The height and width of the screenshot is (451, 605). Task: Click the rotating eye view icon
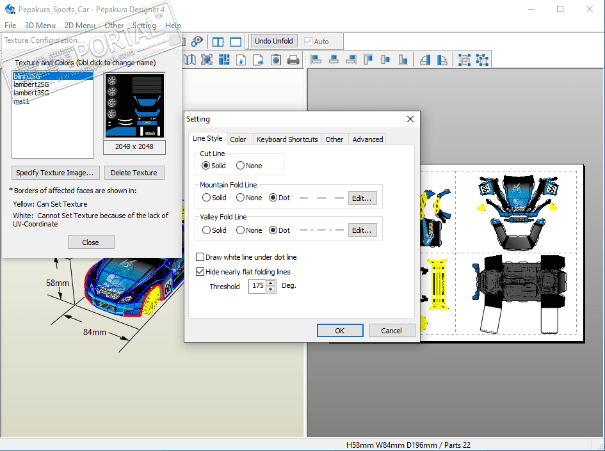click(197, 42)
